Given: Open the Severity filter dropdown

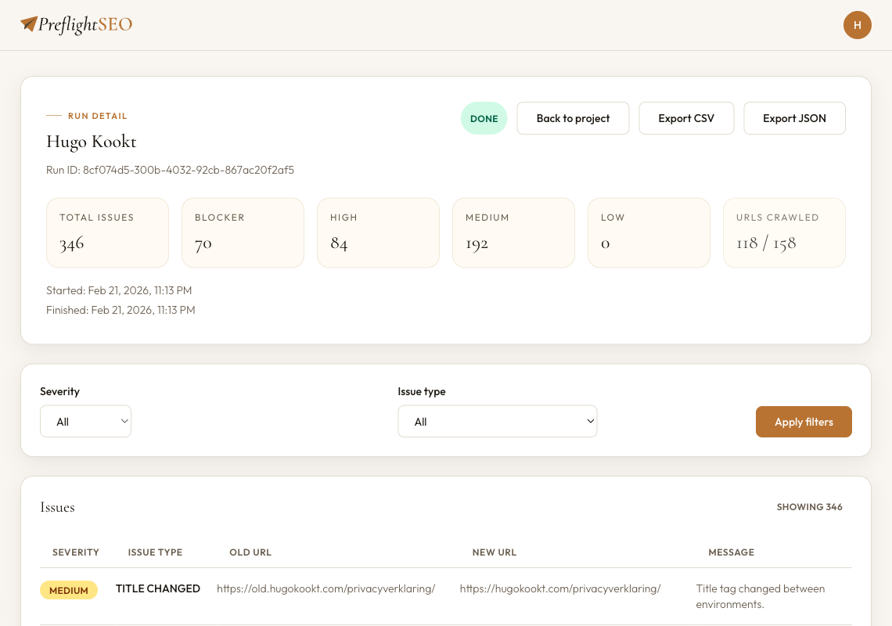Looking at the screenshot, I should coord(85,421).
